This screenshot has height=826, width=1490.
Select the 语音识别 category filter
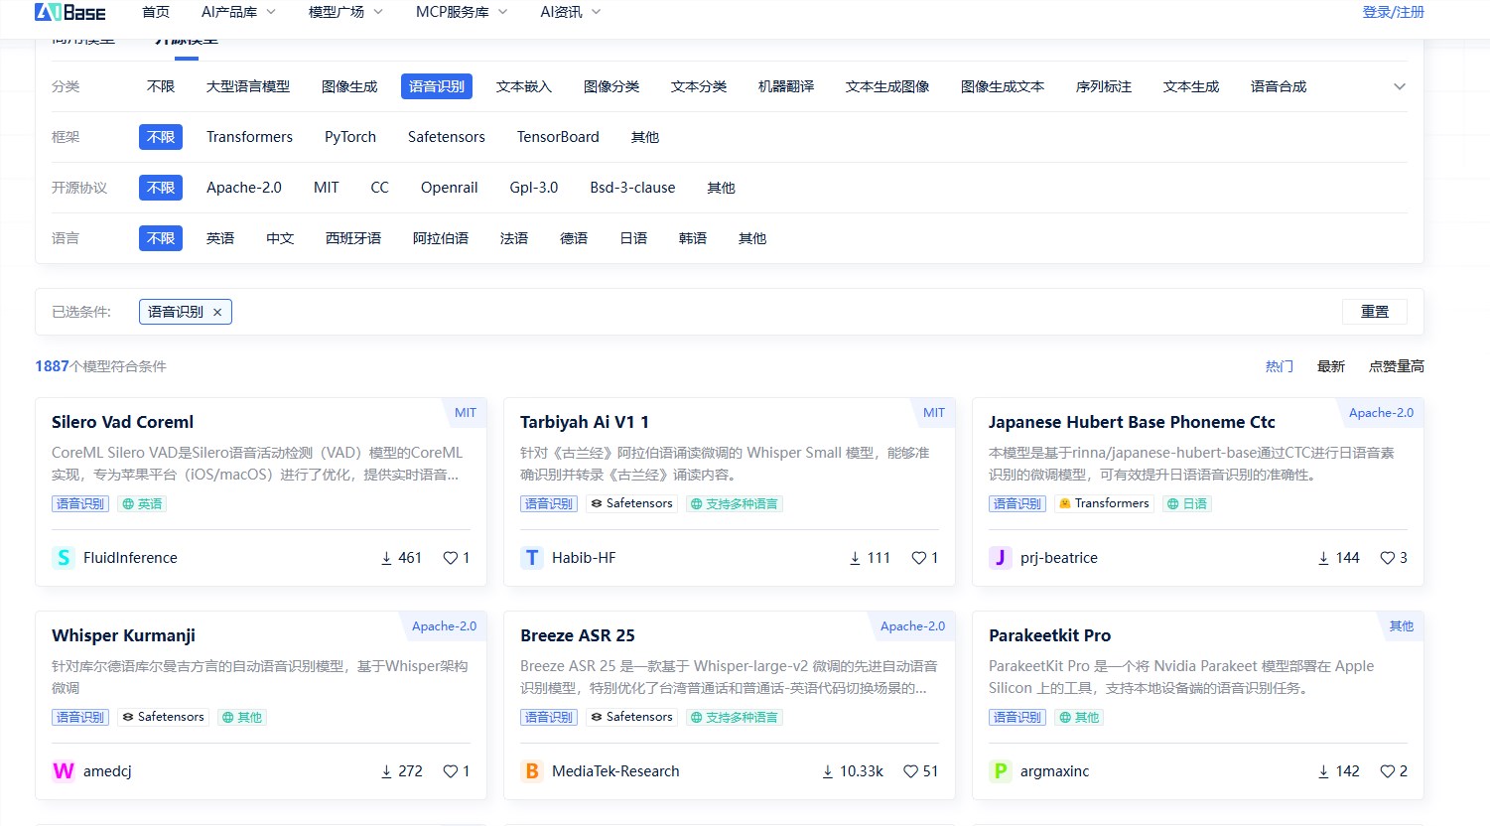(x=437, y=86)
